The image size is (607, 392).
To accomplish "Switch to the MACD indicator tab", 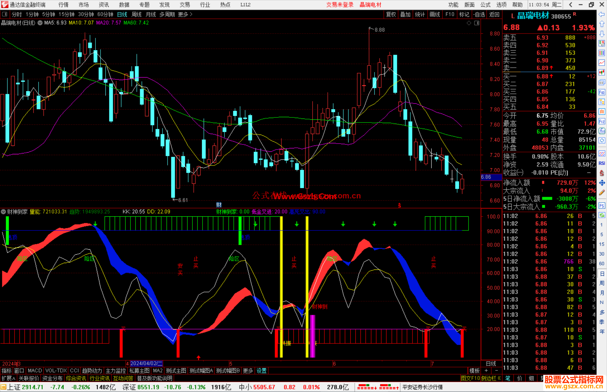I will click(35, 371).
